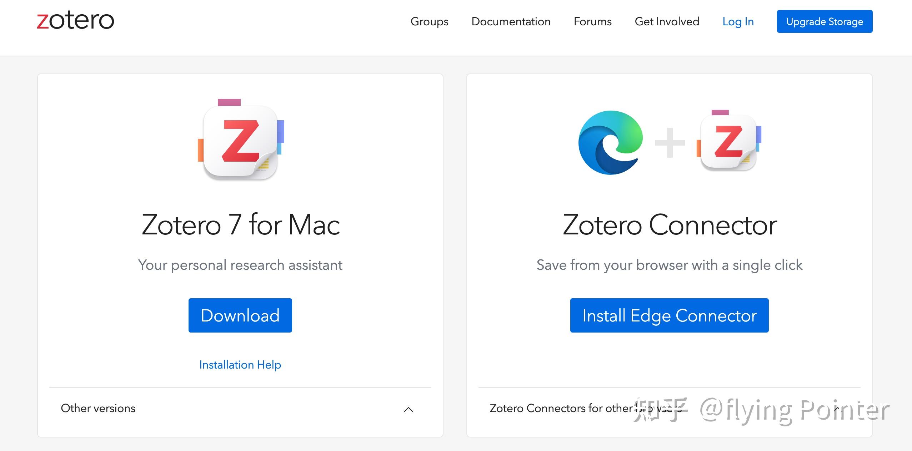
Task: Click the Zotero logo in header
Action: (75, 21)
